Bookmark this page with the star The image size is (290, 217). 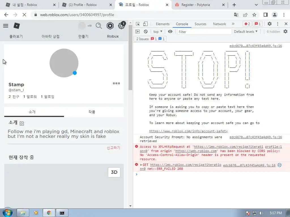(254, 15)
